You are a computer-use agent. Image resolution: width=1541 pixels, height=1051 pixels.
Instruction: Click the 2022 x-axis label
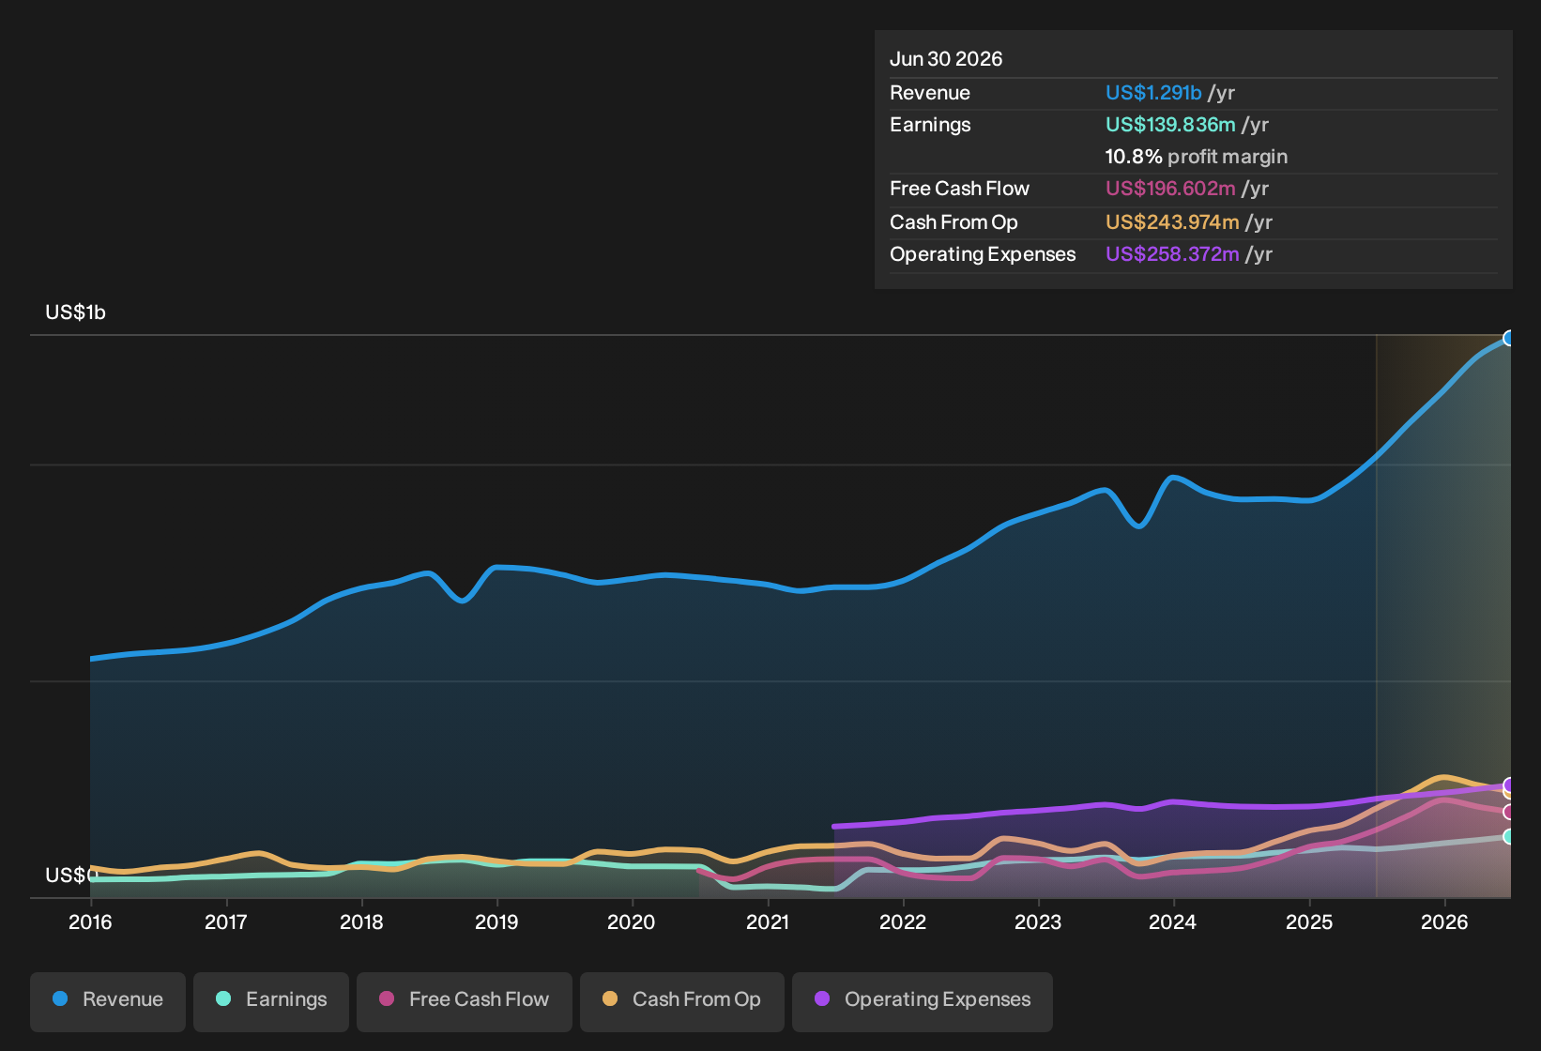click(x=903, y=922)
